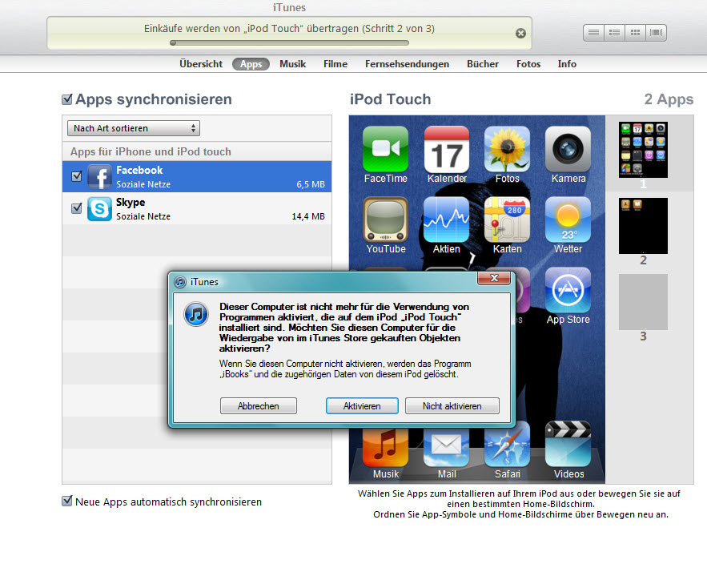
Task: Open the Info tab
Action: pos(567,64)
